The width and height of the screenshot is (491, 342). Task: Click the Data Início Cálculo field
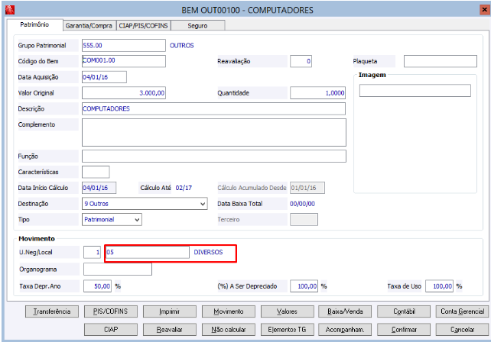pos(99,188)
